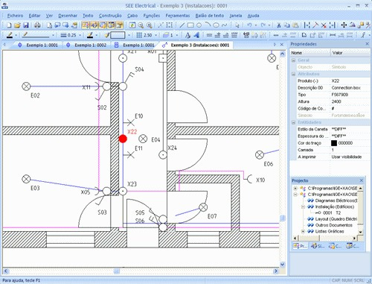372x284 pixels.
Task: Collapse the Instalação (Edifícios) tree node
Action: (x=303, y=206)
